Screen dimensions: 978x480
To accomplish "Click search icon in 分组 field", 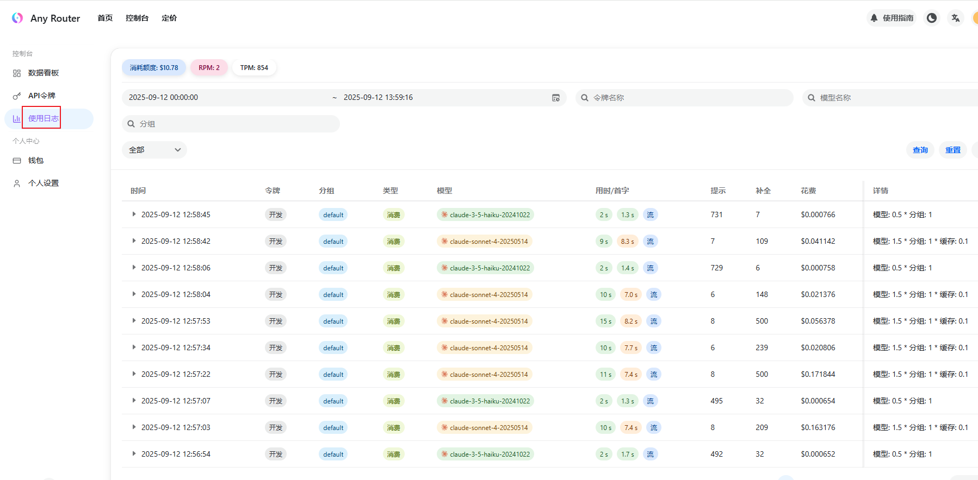I will 131,124.
